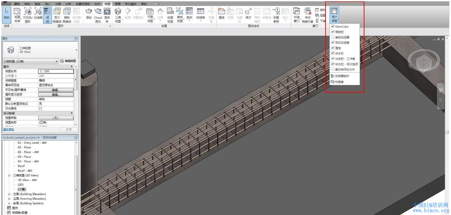Select 快捷键 (Keyboard Shortcuts) menu entry
Image resolution: width=451 pixels, height=215 pixels.
[345, 82]
